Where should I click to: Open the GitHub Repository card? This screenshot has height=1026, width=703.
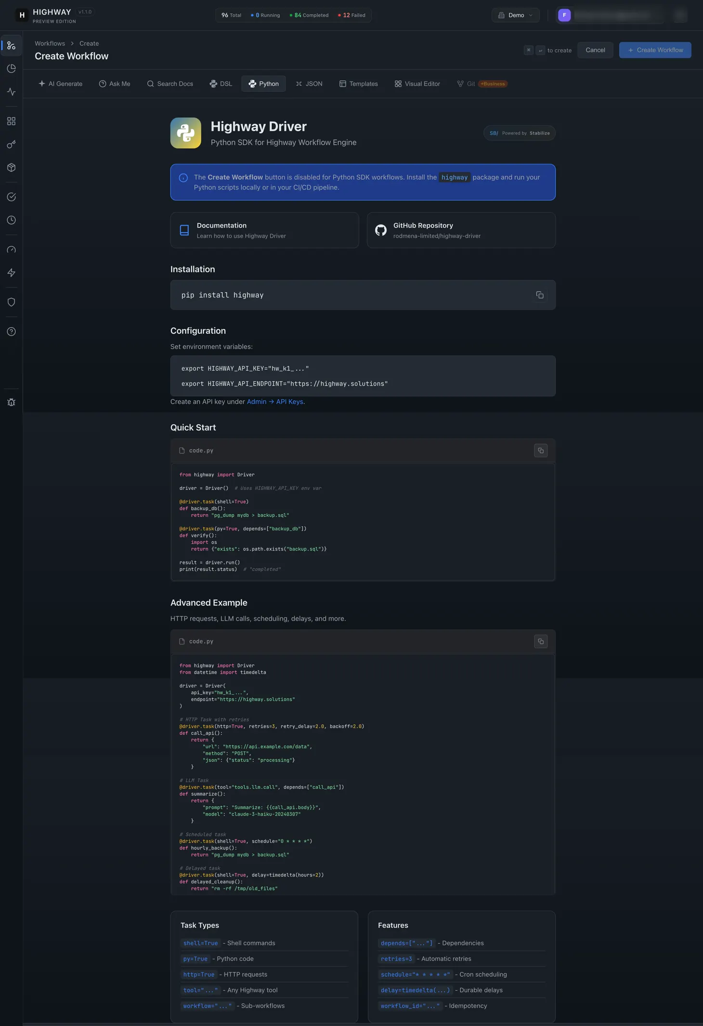coord(461,230)
